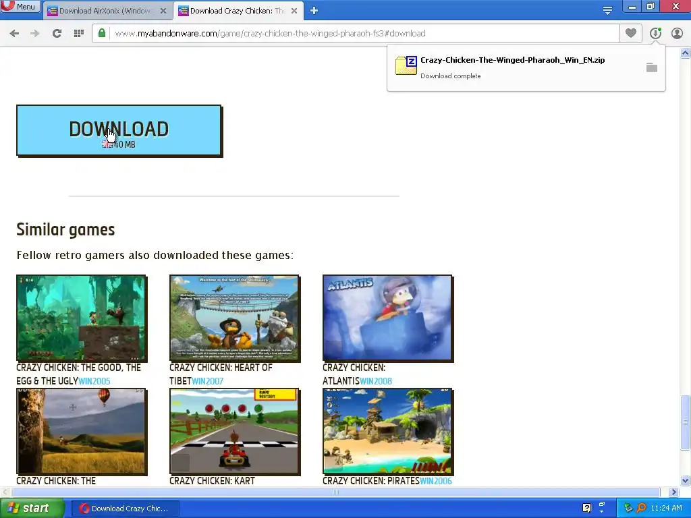Open the Heart of Tibet game thumbnail
This screenshot has height=518, width=691.
click(234, 318)
